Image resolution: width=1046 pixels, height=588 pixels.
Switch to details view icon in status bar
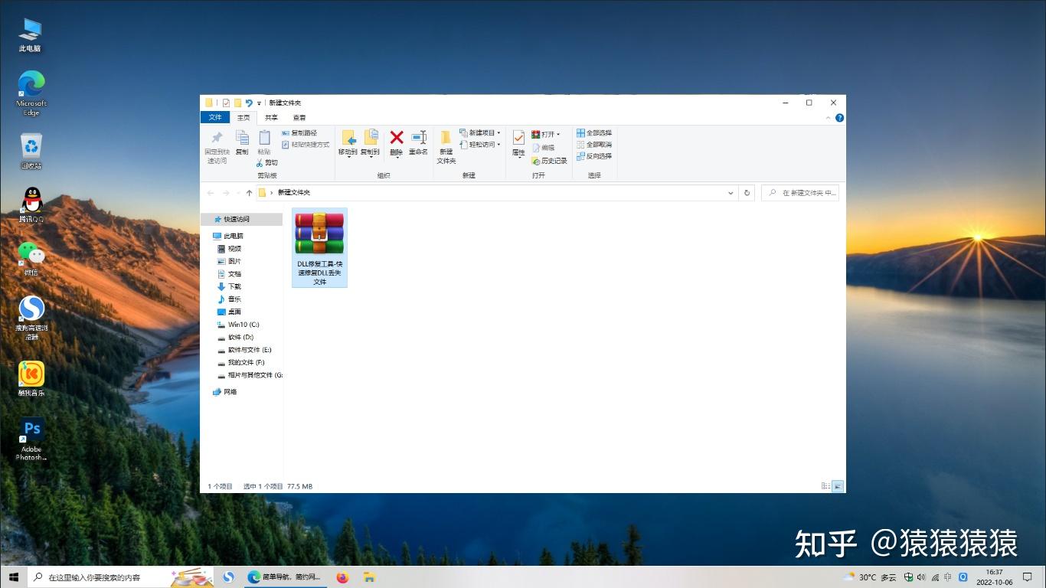coord(825,486)
